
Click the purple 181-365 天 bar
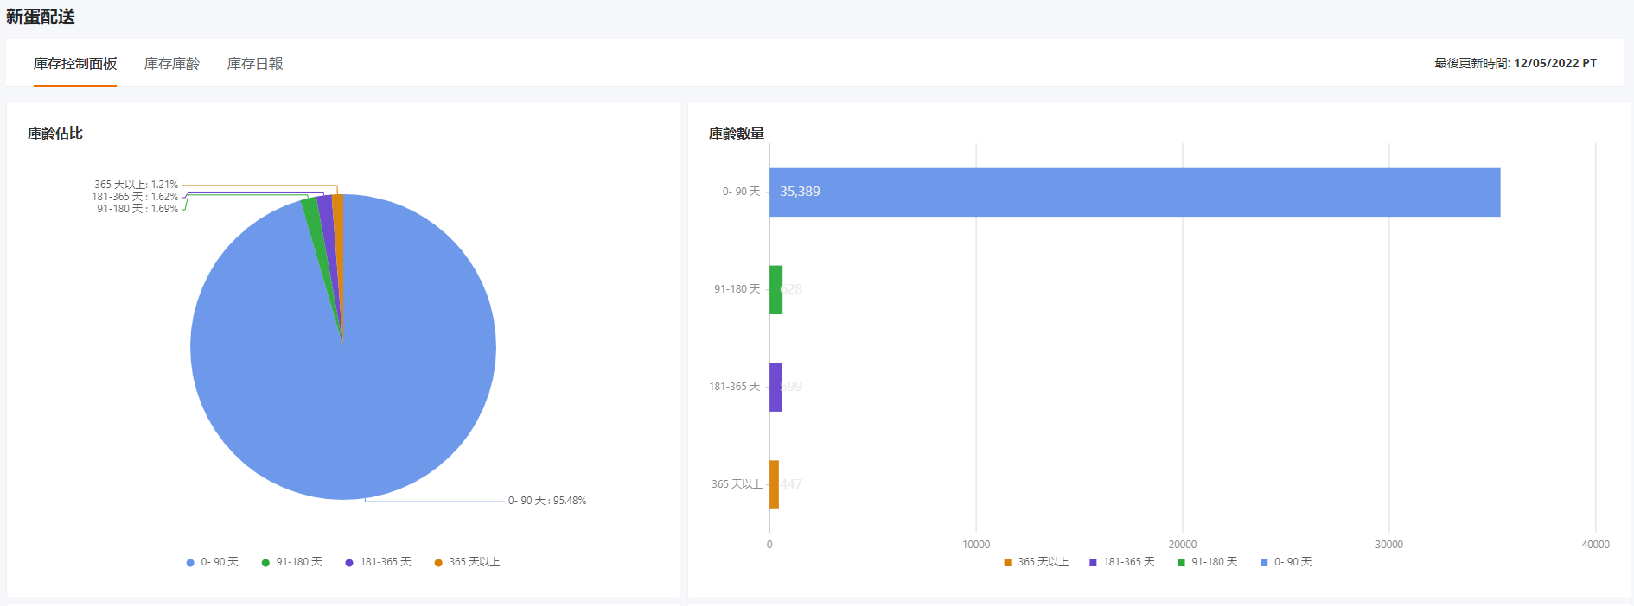(776, 387)
